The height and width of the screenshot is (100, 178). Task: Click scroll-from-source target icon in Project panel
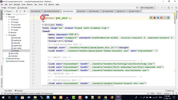(17, 11)
